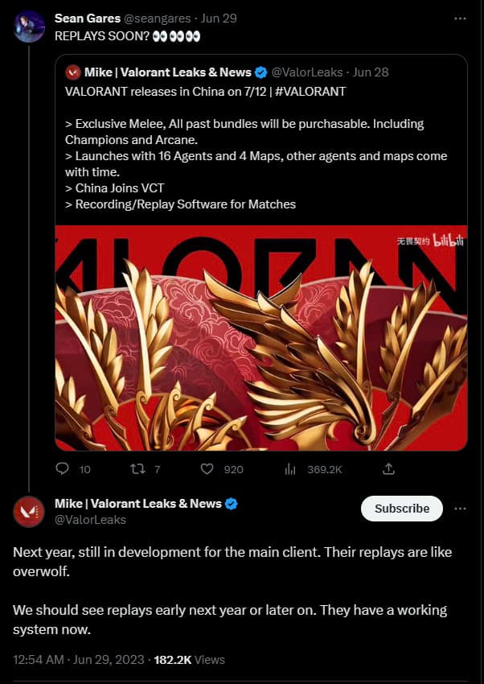View tweet analytics bar chart icon

pyautogui.click(x=290, y=469)
